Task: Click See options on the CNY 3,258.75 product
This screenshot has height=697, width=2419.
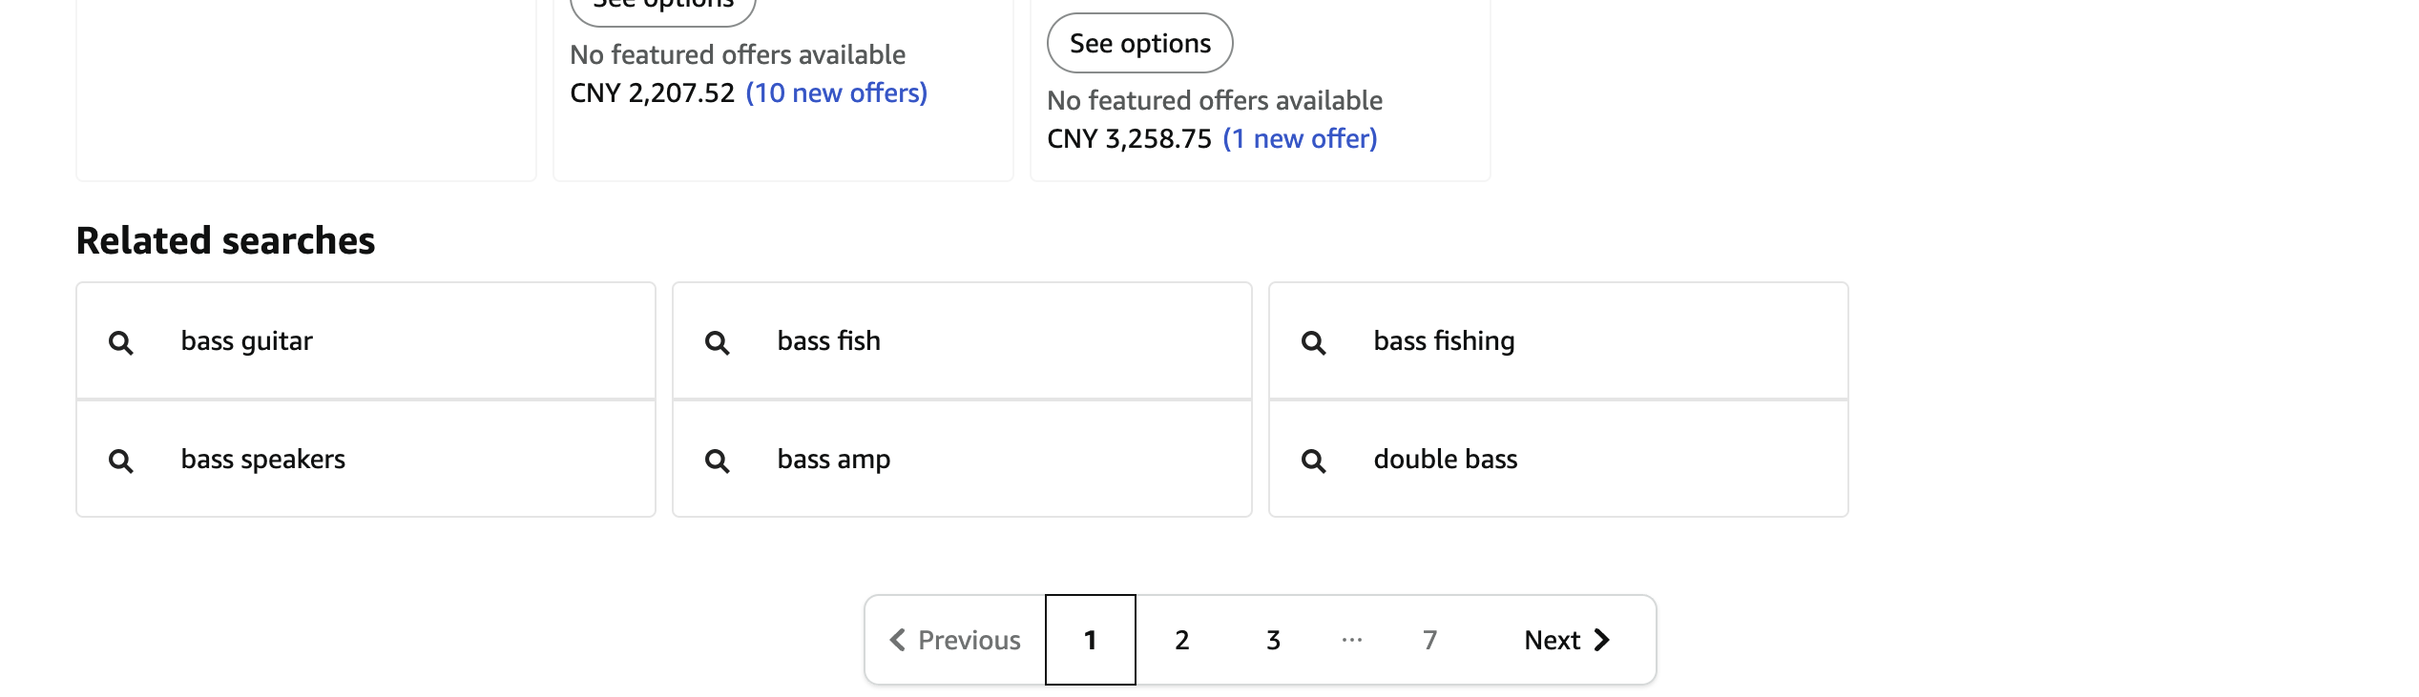Action: [1139, 42]
